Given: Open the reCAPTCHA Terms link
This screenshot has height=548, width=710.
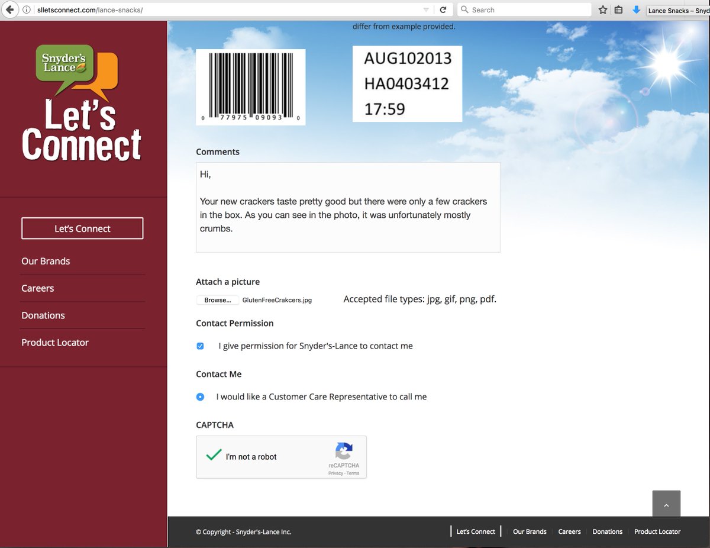Looking at the screenshot, I should tap(353, 473).
